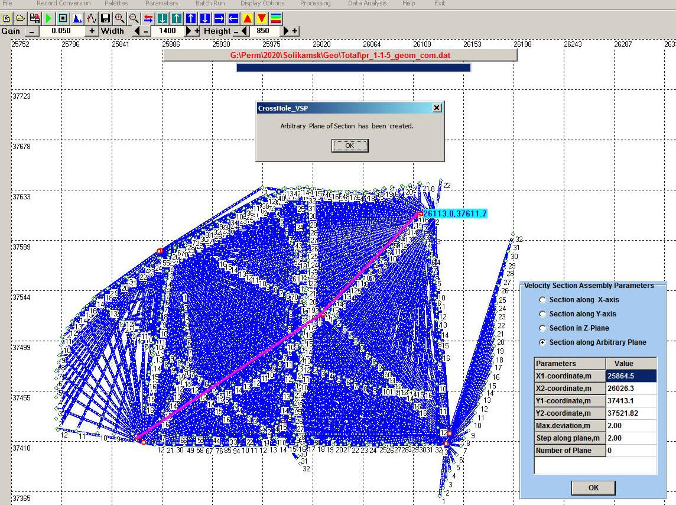Click OK in the CrossHole_VSP dialog
This screenshot has height=505, width=676.
tap(349, 145)
